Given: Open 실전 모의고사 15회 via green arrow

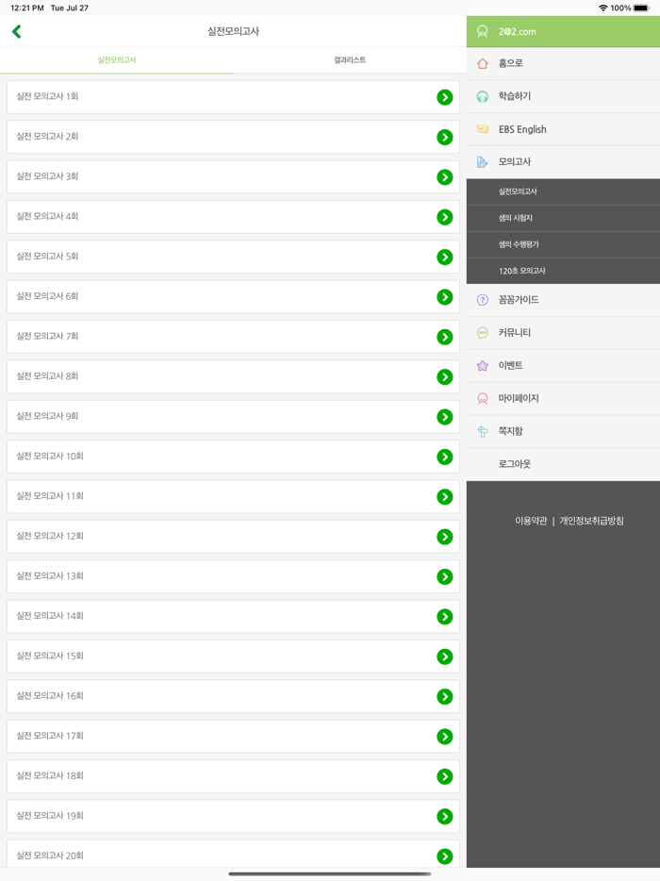Looking at the screenshot, I should tap(445, 657).
